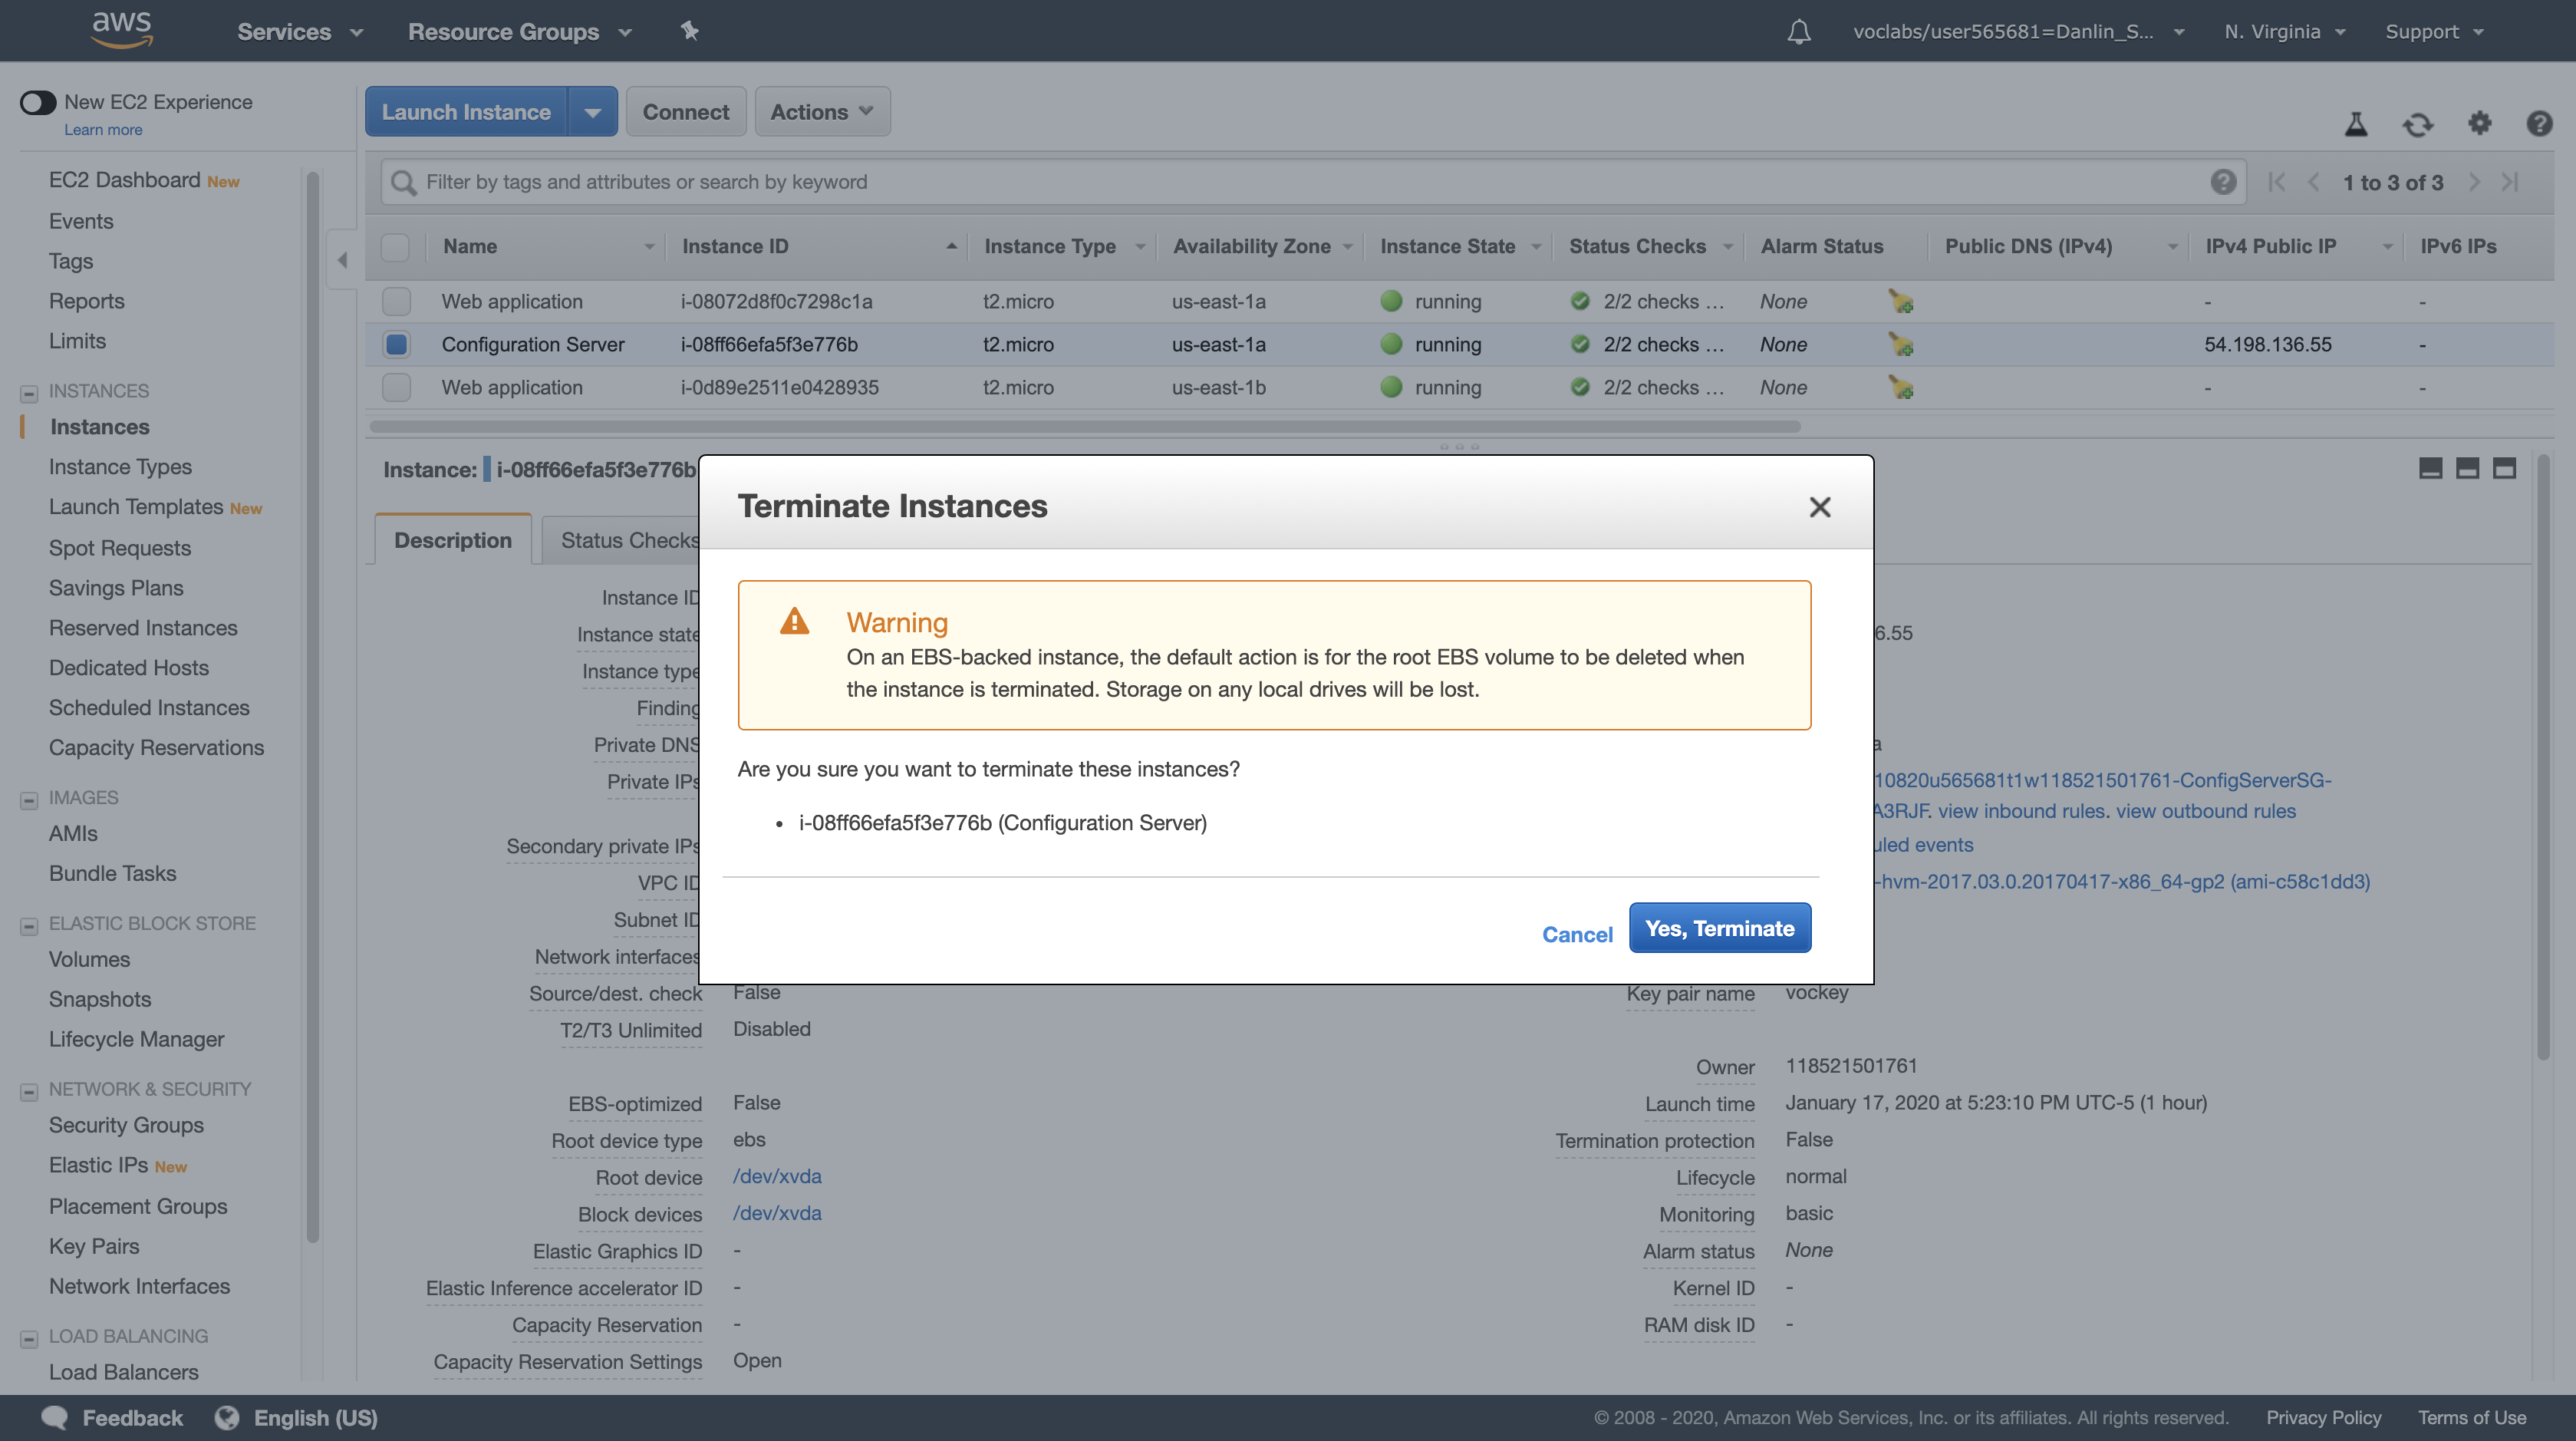
Task: Toggle the New EC2 Experience switch
Action: (x=38, y=102)
